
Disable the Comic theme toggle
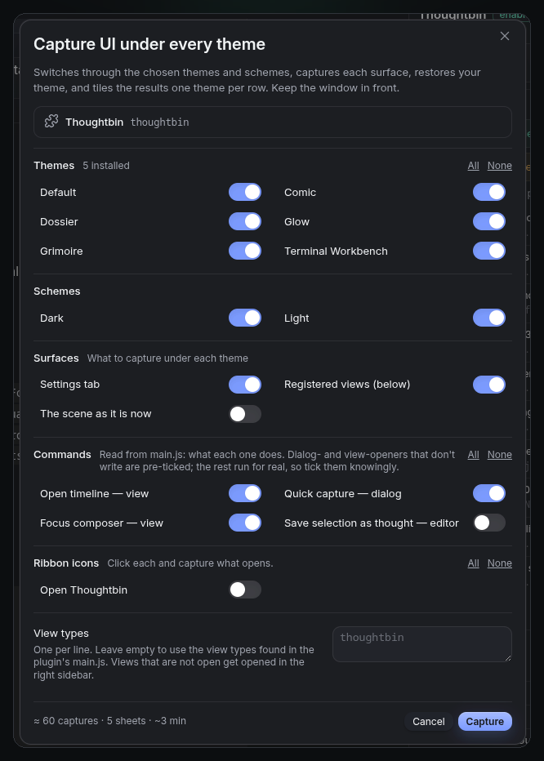[x=489, y=192]
